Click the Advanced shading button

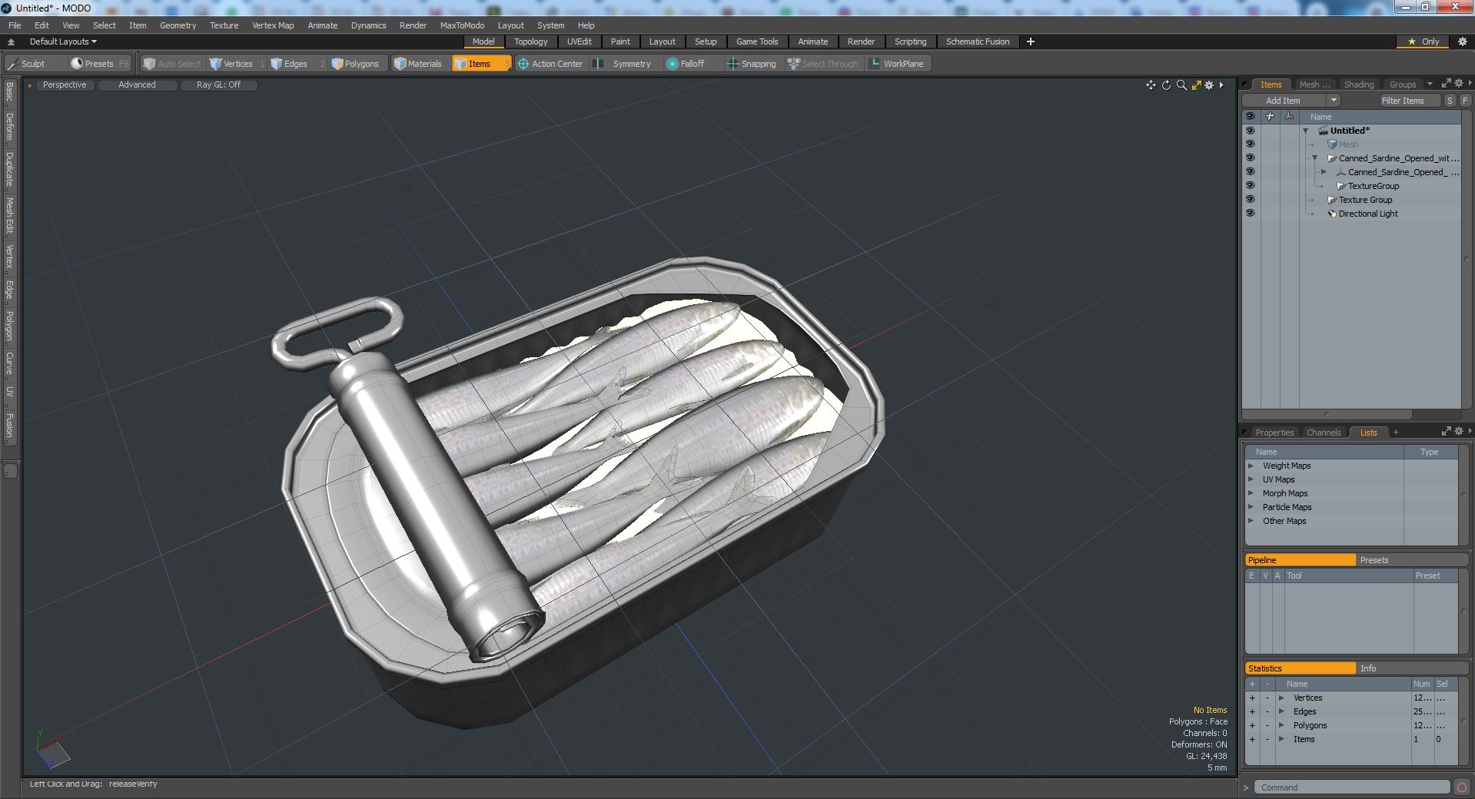coord(137,85)
